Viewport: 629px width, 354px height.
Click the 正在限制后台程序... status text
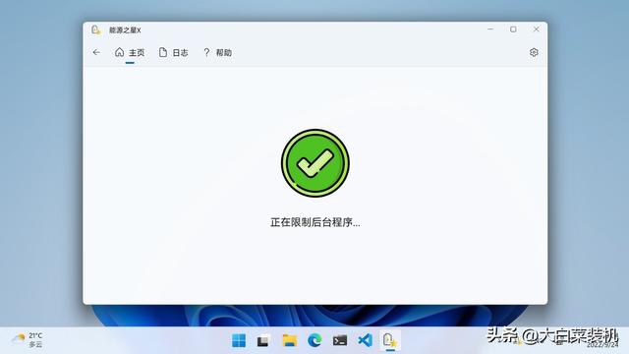pos(314,222)
